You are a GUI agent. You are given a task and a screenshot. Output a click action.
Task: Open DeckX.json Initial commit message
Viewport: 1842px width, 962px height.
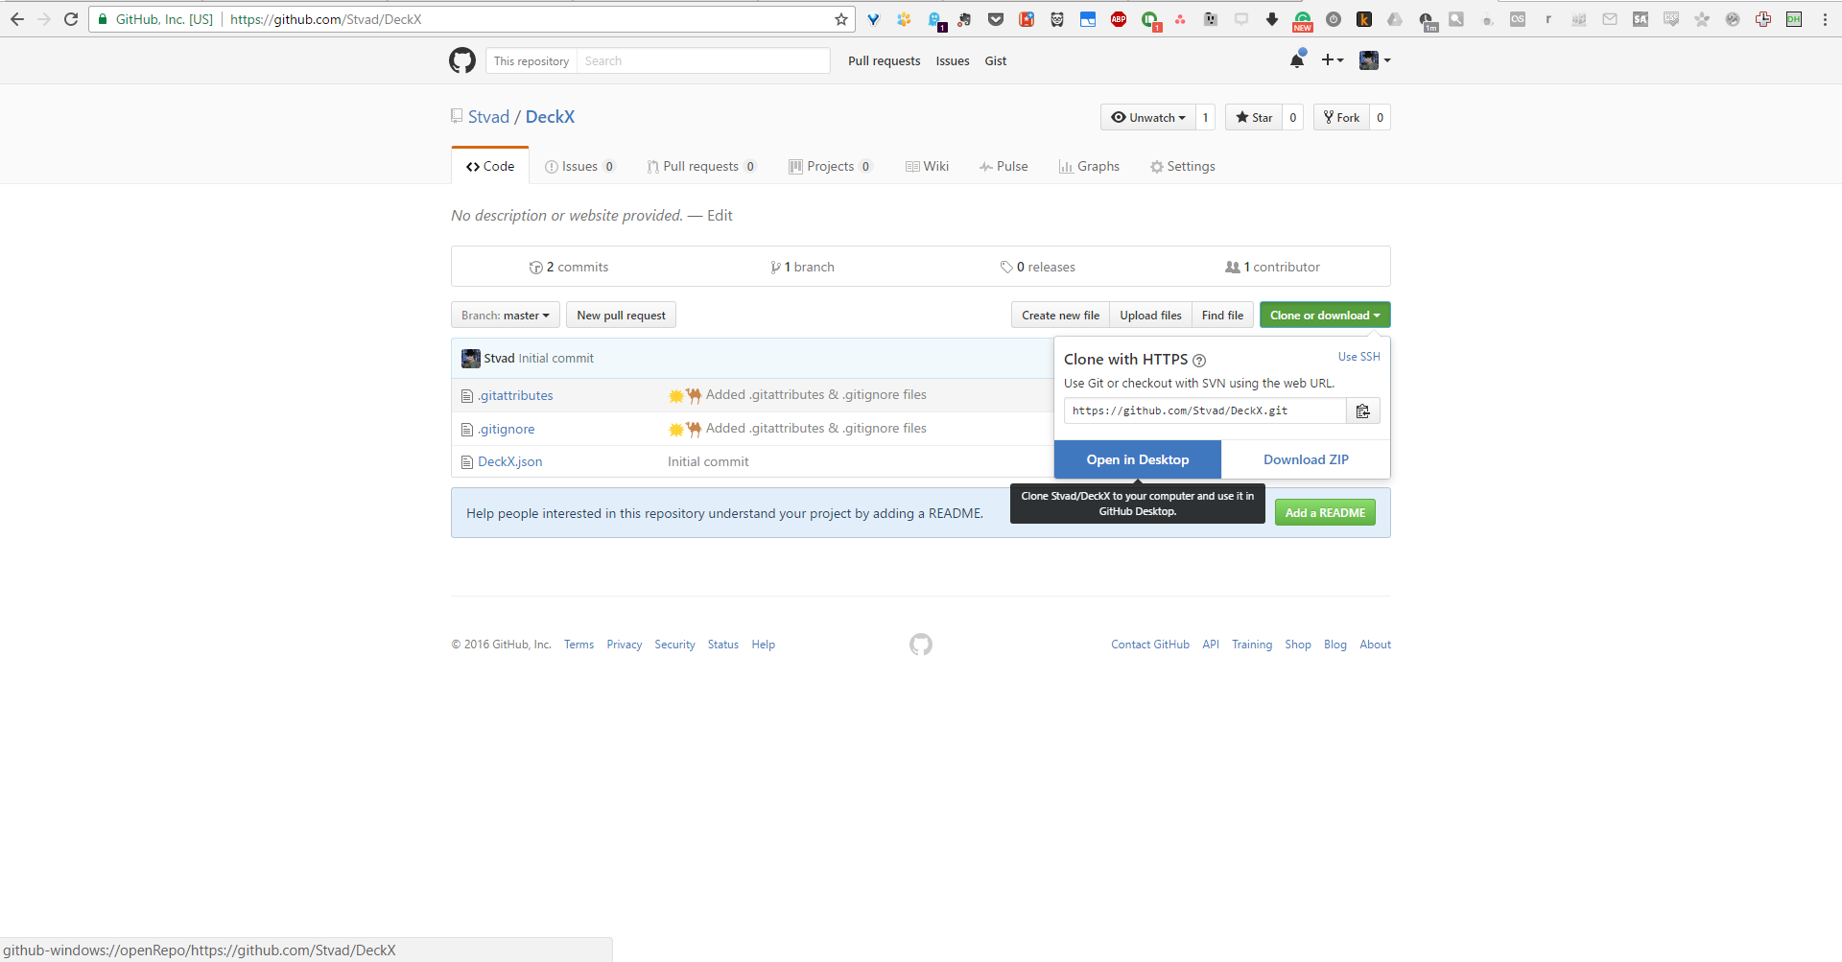[x=708, y=461]
